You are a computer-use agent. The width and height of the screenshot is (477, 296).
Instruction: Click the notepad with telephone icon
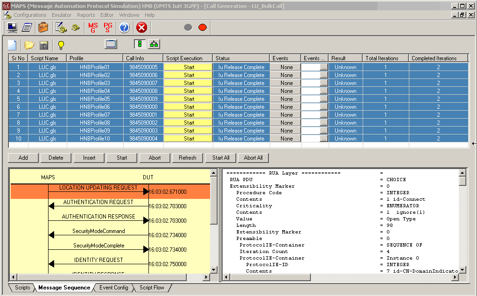[x=61, y=28]
